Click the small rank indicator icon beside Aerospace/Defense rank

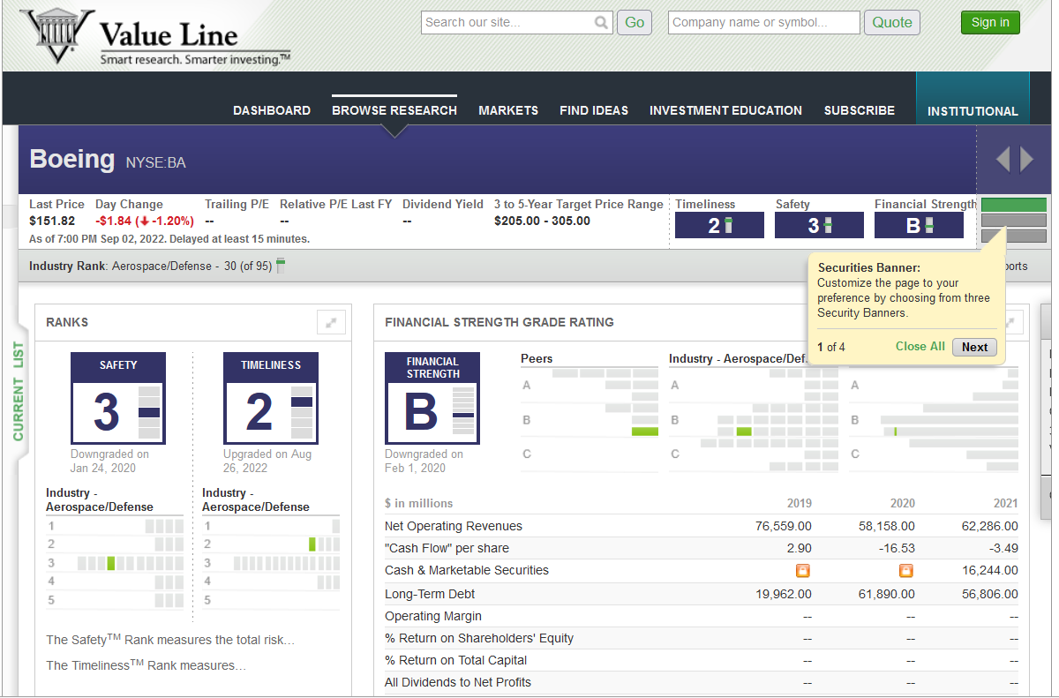click(x=282, y=265)
